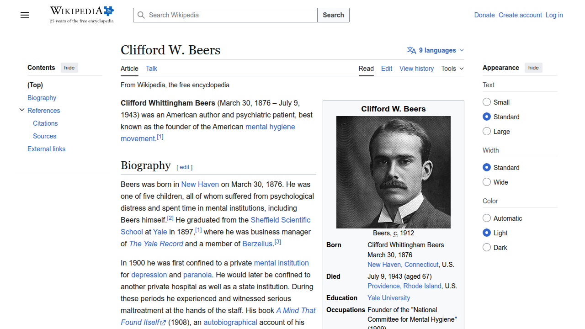Select Automatic color mode
The image size is (585, 329).
click(x=487, y=218)
